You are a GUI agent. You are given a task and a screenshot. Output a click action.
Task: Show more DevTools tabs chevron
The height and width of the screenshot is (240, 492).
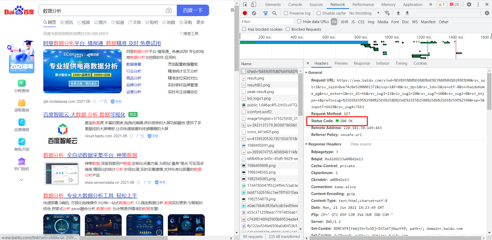coord(431,4)
